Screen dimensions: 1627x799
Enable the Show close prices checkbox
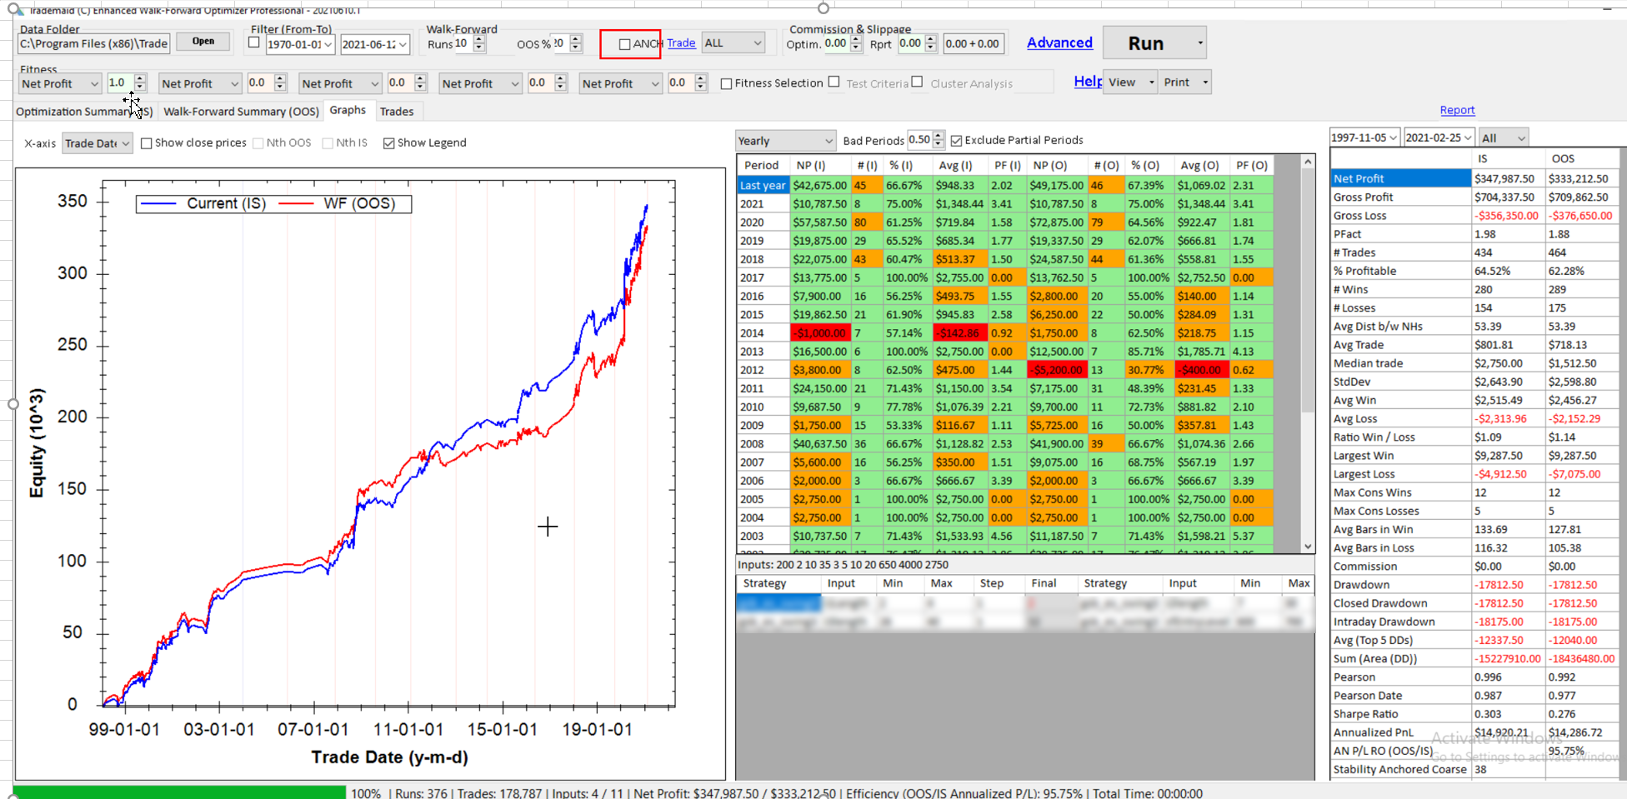[x=147, y=143]
